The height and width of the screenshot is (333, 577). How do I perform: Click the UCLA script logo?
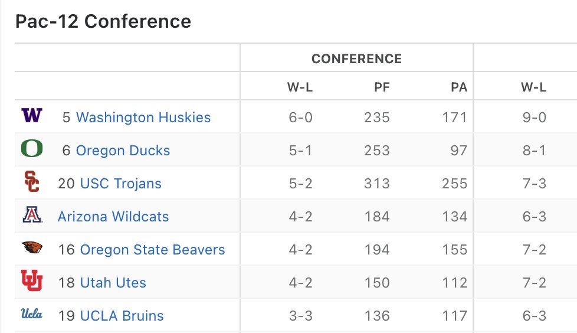[x=32, y=314]
